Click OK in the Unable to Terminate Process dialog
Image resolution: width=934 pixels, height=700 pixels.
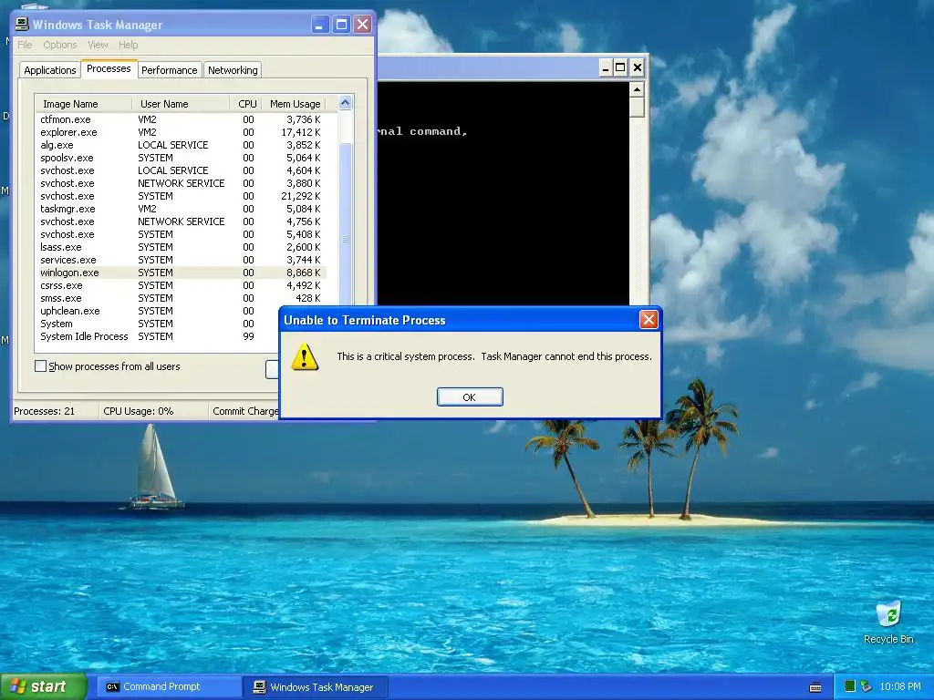pyautogui.click(x=470, y=397)
